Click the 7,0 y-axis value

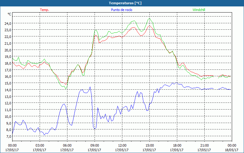pyautogui.click(x=9, y=136)
